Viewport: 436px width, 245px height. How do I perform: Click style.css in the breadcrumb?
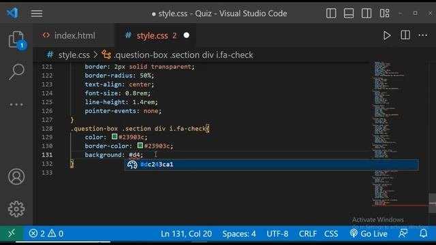coord(74,55)
